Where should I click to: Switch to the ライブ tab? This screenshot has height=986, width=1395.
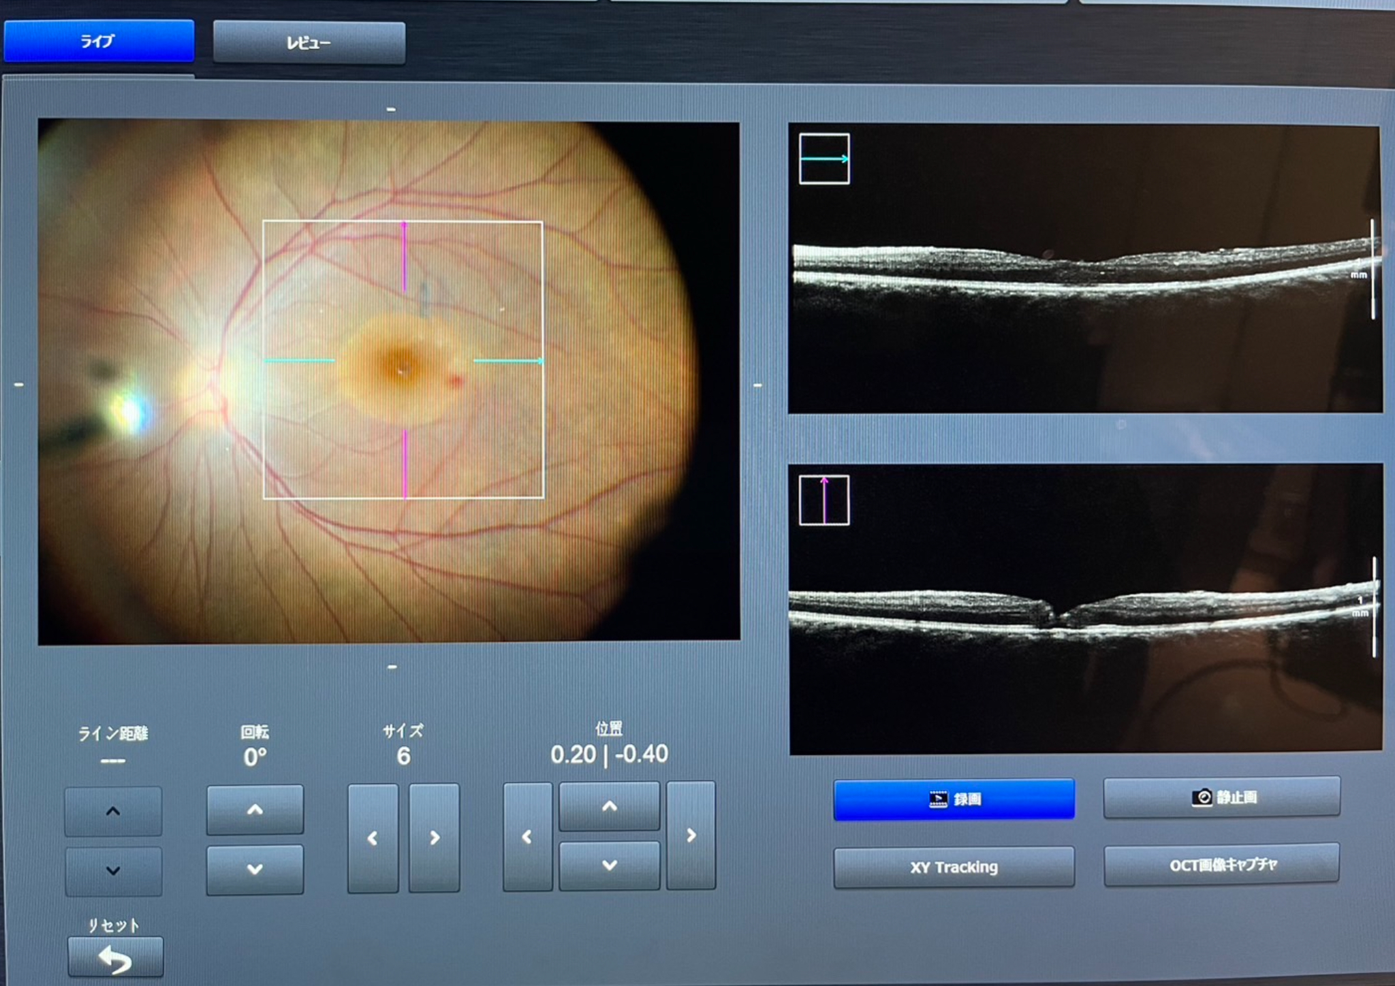tap(99, 42)
